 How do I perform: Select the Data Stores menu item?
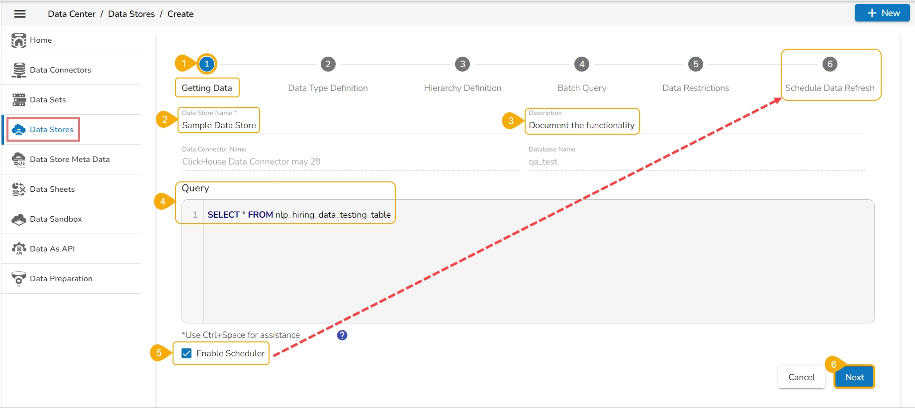pyautogui.click(x=51, y=130)
